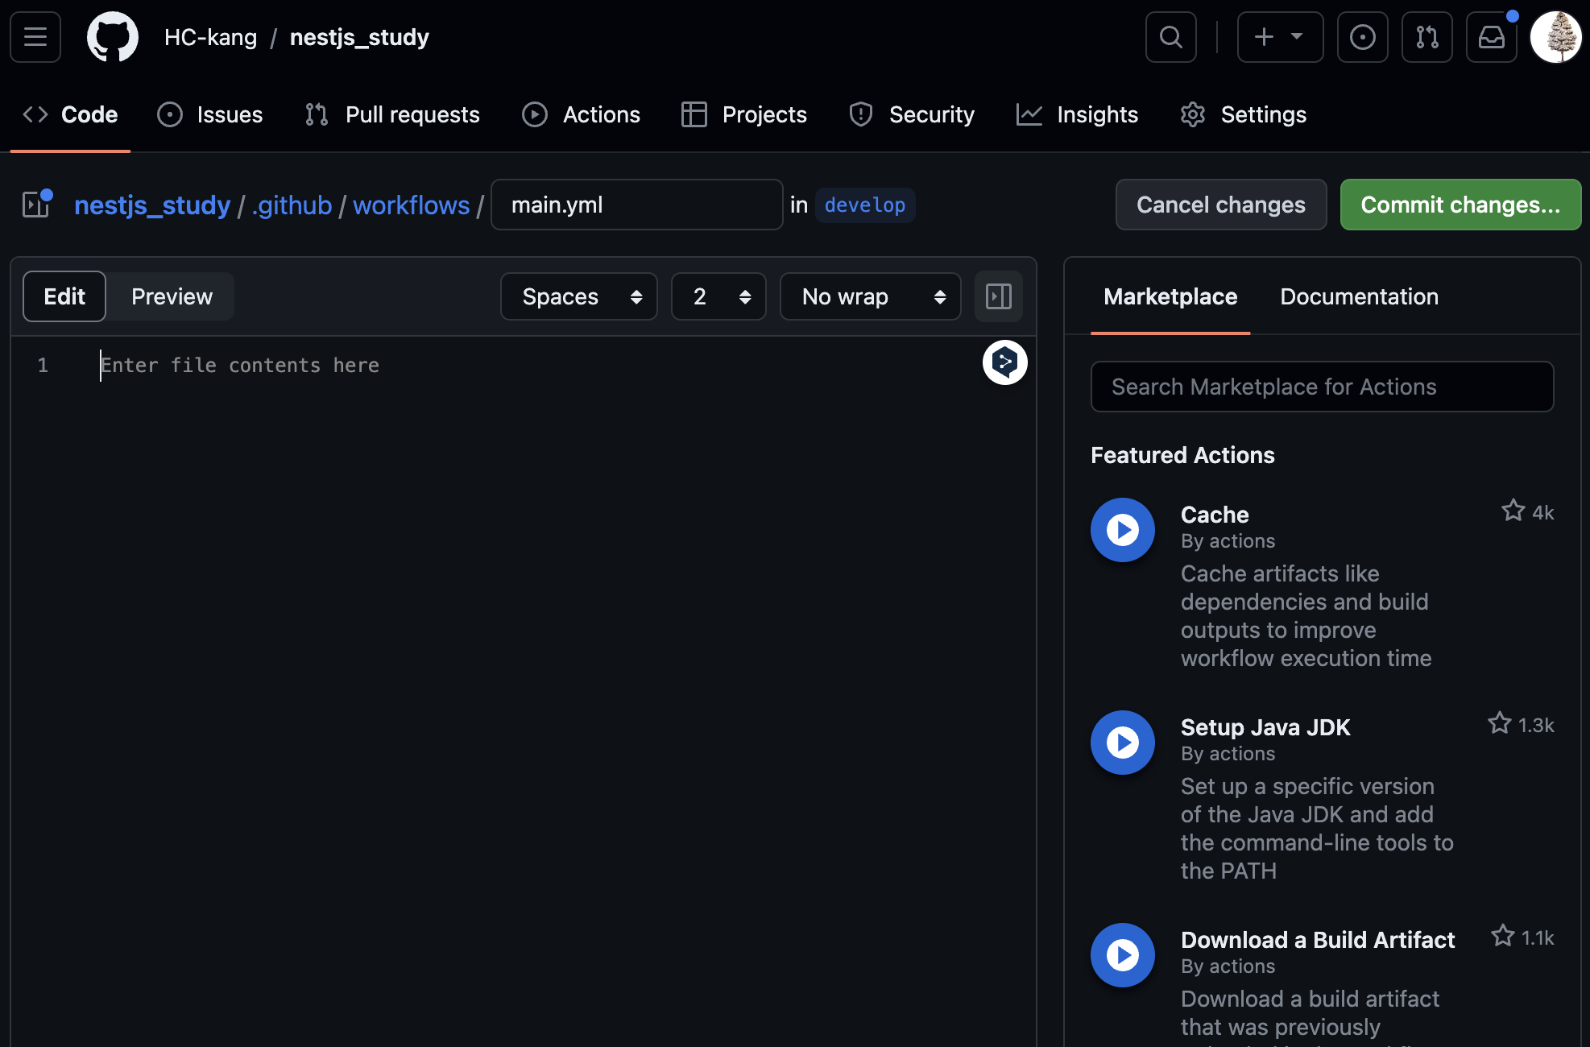Image resolution: width=1590 pixels, height=1047 pixels.
Task: Switch to Preview mode
Action: (x=172, y=296)
